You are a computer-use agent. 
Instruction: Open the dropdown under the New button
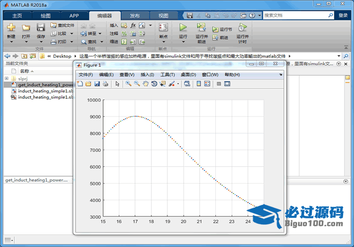tap(11, 42)
